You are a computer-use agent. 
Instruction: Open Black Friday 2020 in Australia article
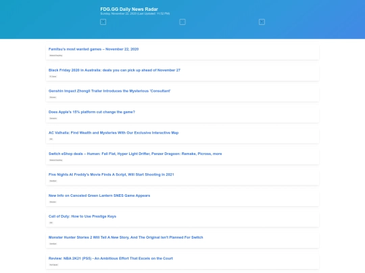pos(114,70)
